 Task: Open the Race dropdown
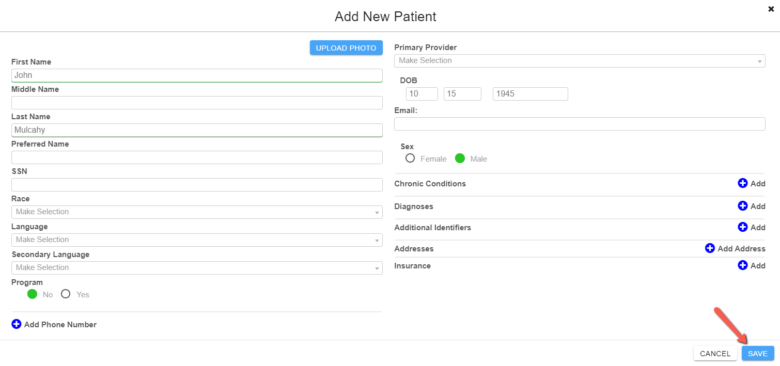click(x=197, y=212)
